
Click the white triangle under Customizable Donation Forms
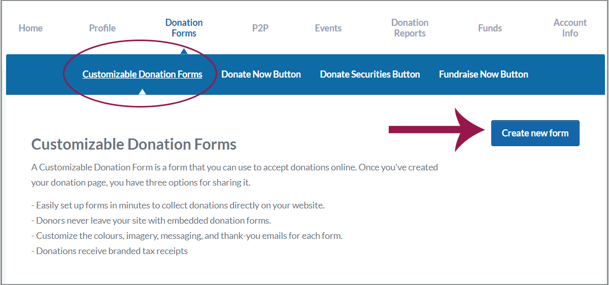click(x=142, y=92)
